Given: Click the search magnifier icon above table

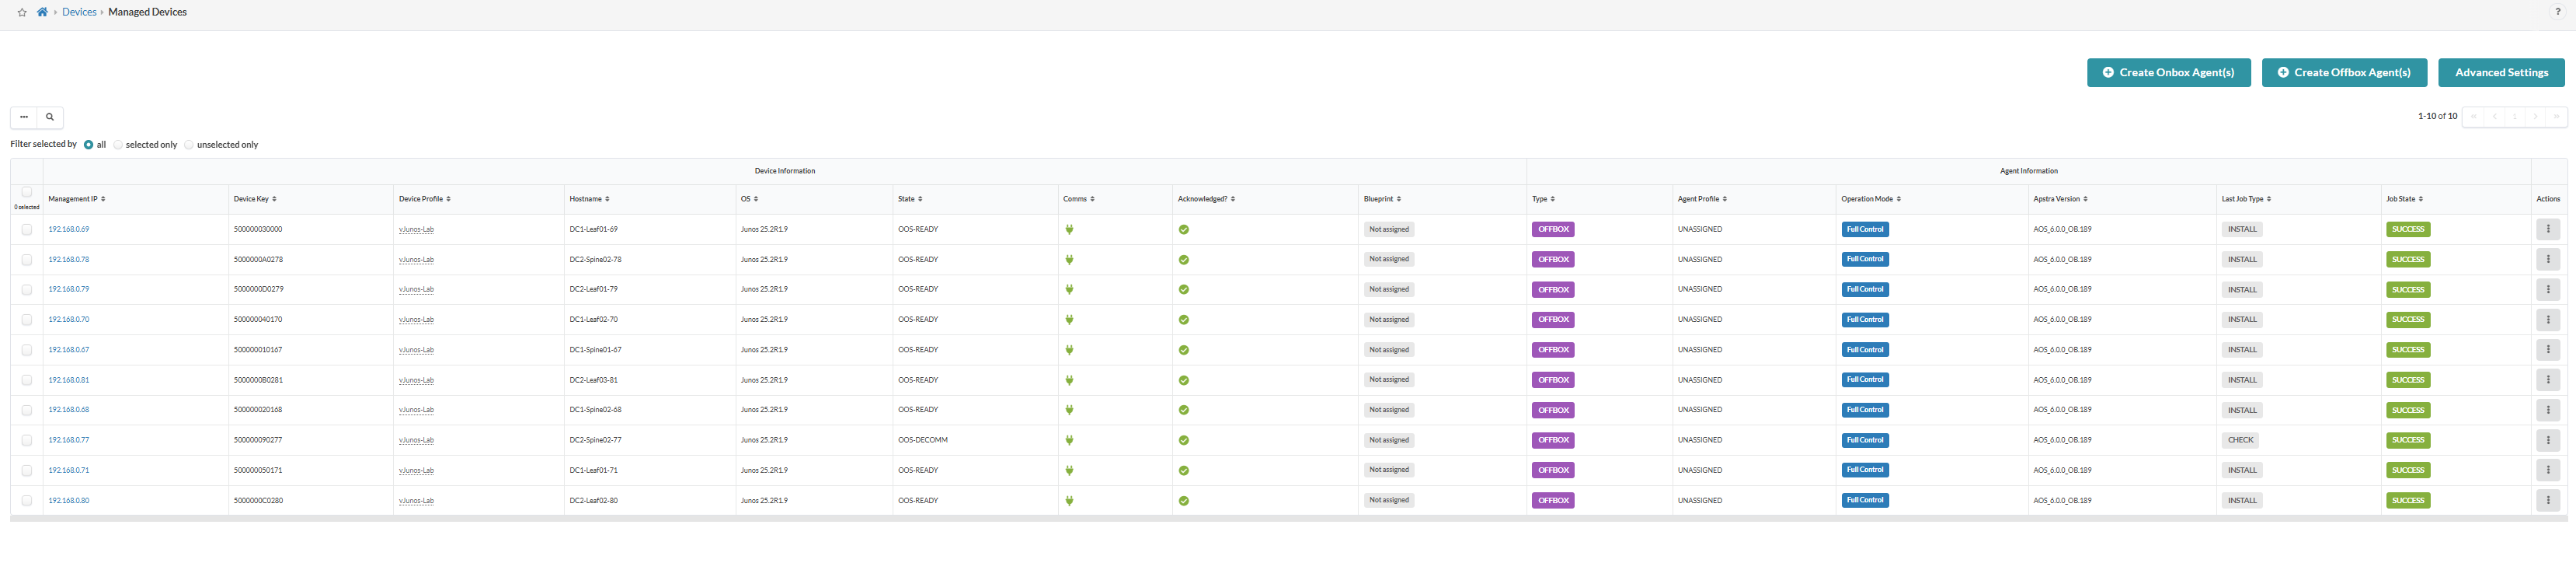Looking at the screenshot, I should point(50,117).
